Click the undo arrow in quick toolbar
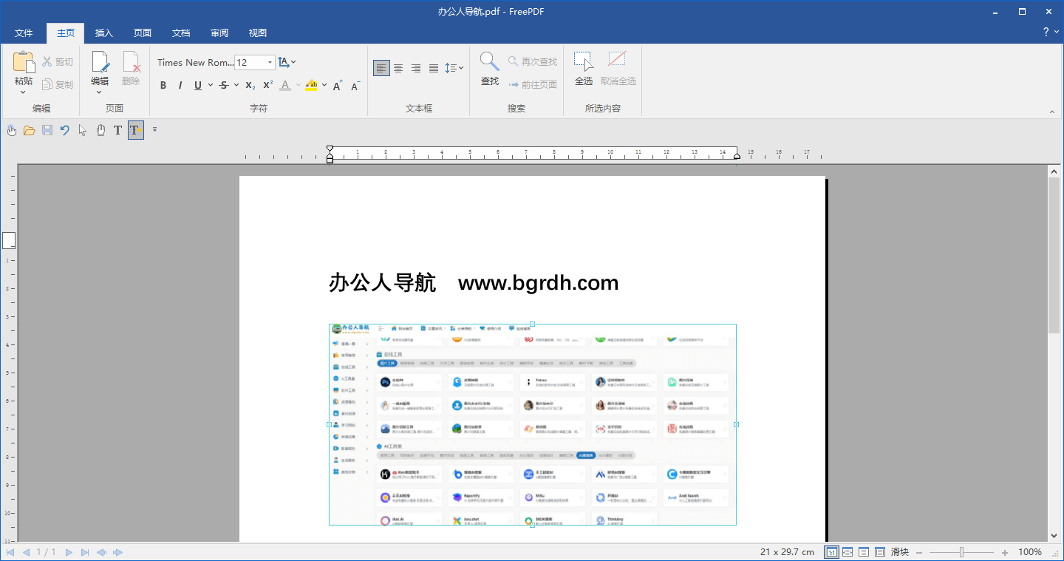The height and width of the screenshot is (561, 1064). pos(65,130)
